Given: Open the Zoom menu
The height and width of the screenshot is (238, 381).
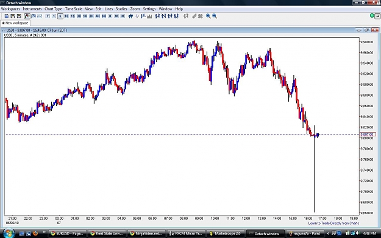Looking at the screenshot, I should [135, 9].
